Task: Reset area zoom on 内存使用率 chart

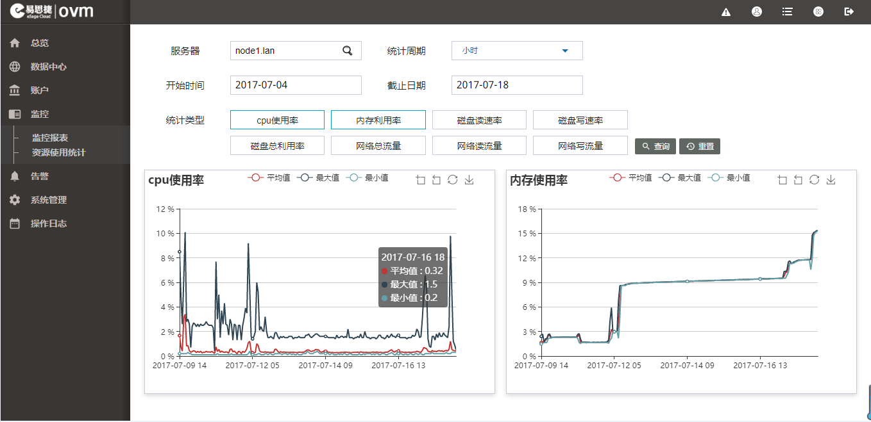Action: coord(799,180)
